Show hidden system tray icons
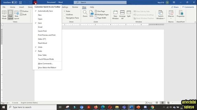197x110 pixels. [x=164, y=107]
